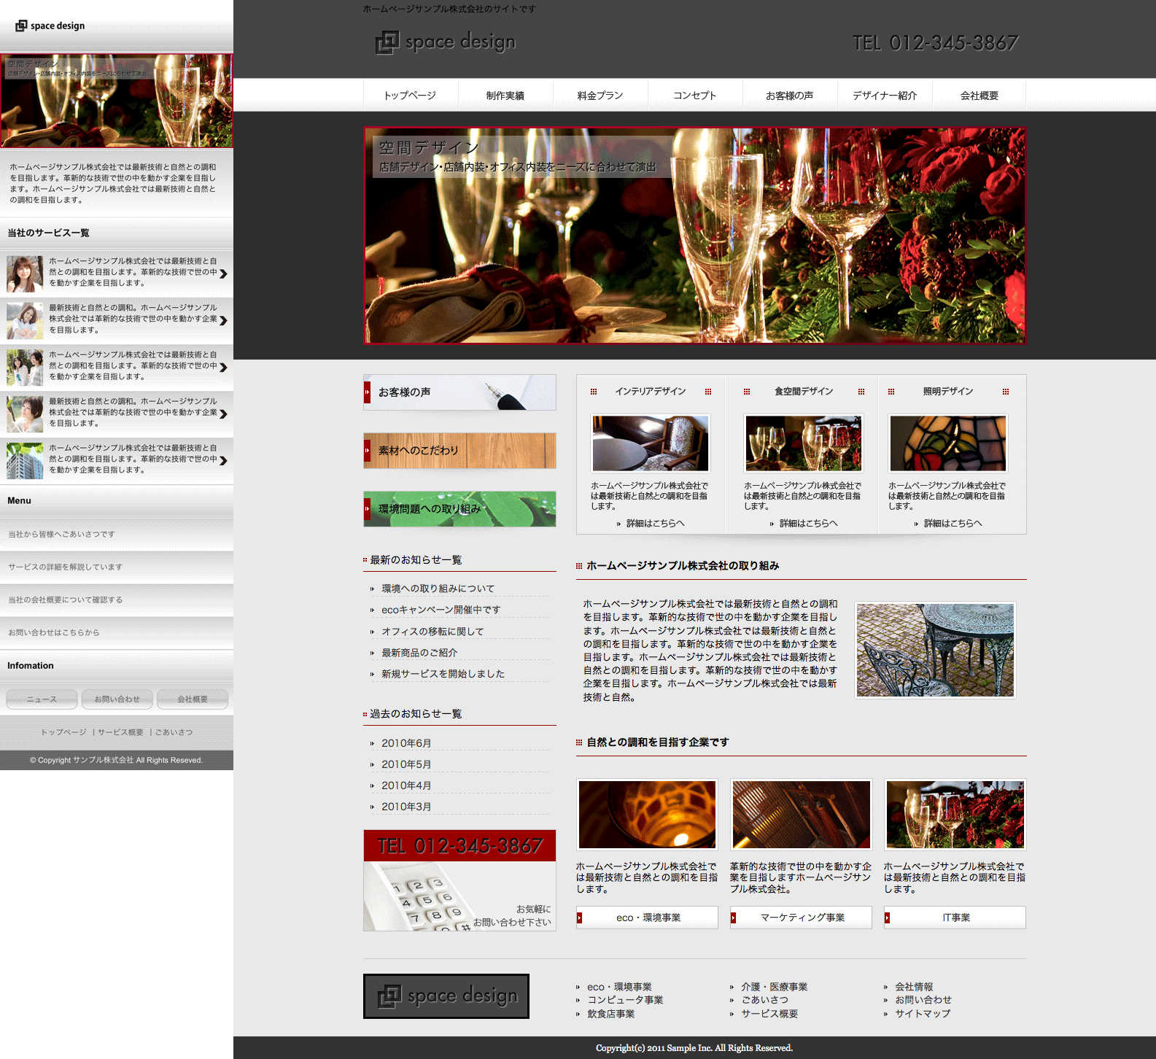Click the TEL phone keypad contact banner
This screenshot has height=1059, width=1156.
(x=459, y=880)
